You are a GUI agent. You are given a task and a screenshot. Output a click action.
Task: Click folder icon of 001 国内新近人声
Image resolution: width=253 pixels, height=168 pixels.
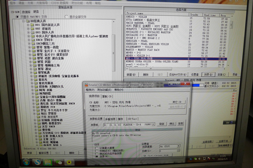32,25
